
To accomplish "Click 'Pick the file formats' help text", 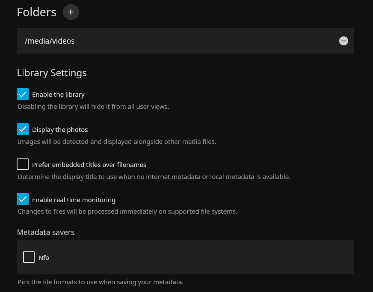I will (x=101, y=282).
